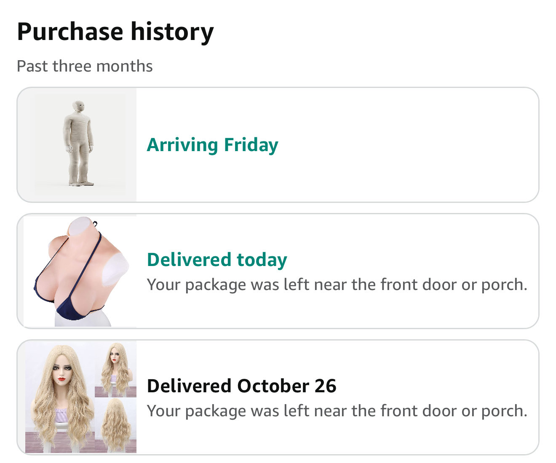556x463 pixels.
Task: Select front door note under Delivered today
Action: click(x=337, y=285)
